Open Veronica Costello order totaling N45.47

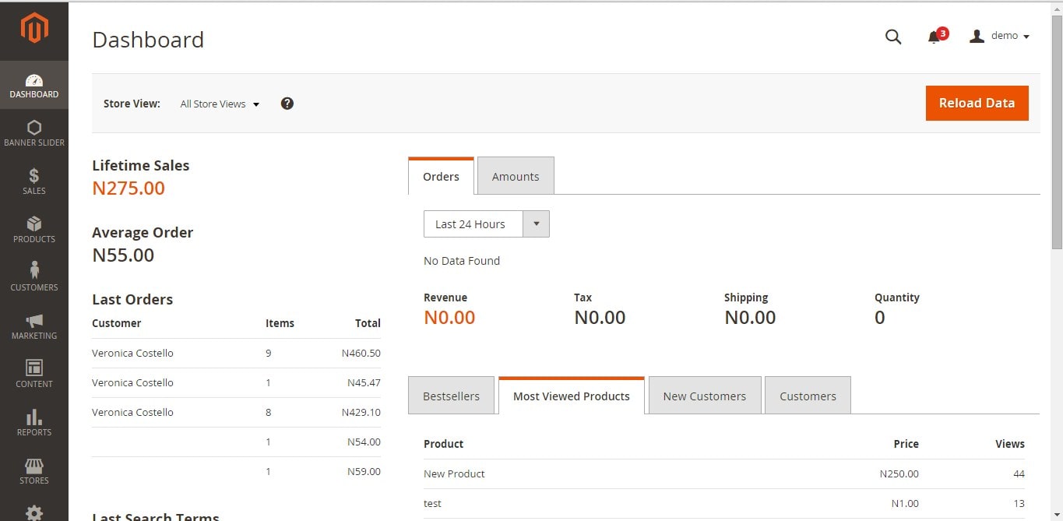[x=236, y=382]
